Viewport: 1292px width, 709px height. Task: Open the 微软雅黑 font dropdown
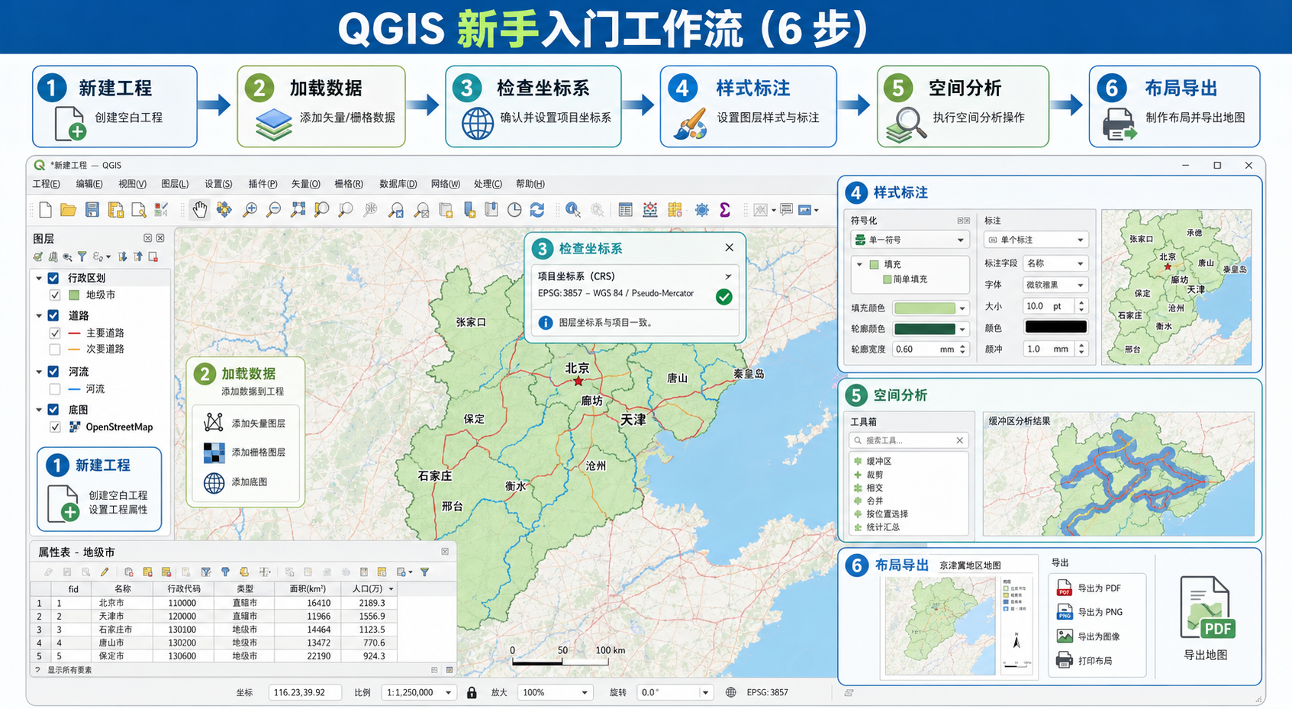(x=1055, y=285)
